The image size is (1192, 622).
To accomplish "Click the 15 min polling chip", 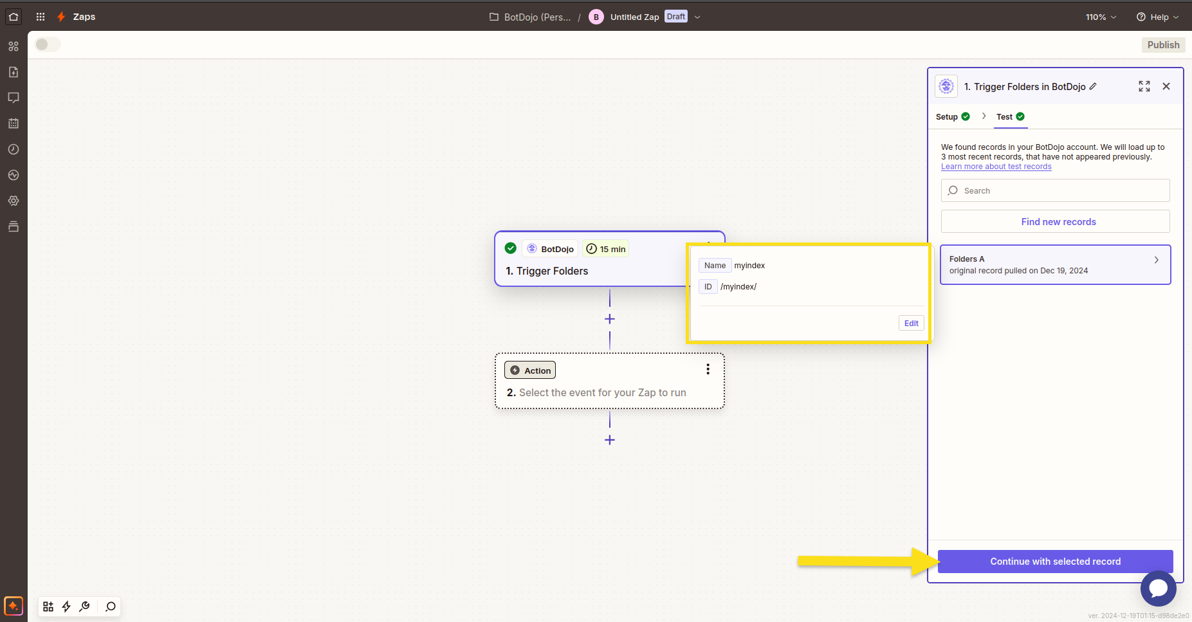I will pos(606,249).
